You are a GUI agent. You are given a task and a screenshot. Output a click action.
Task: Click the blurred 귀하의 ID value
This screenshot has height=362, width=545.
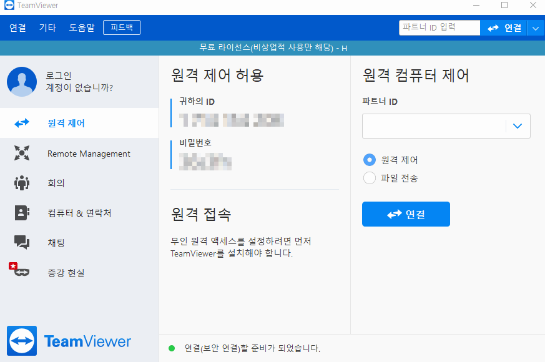pyautogui.click(x=232, y=120)
